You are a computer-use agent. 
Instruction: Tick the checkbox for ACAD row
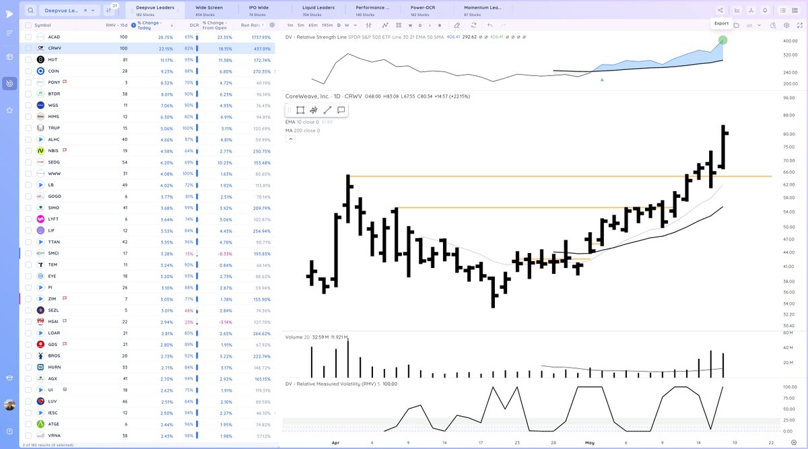tap(28, 37)
